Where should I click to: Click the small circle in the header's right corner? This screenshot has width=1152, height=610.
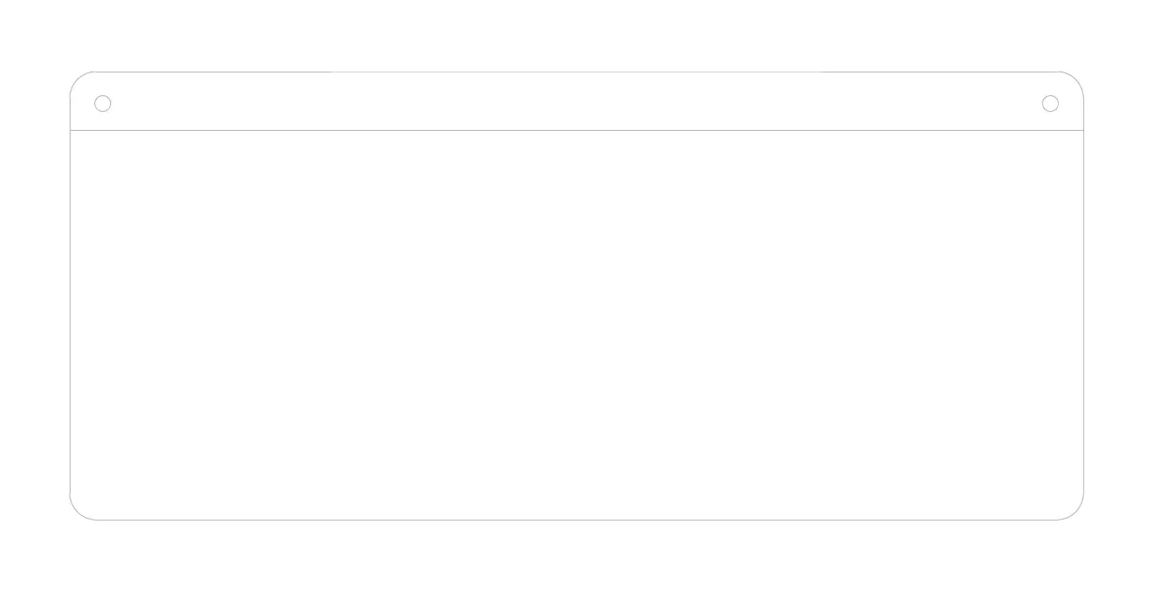(x=1050, y=104)
